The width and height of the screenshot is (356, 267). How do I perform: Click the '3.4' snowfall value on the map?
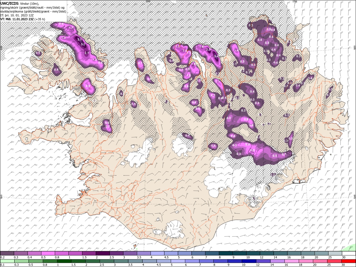coord(216,56)
